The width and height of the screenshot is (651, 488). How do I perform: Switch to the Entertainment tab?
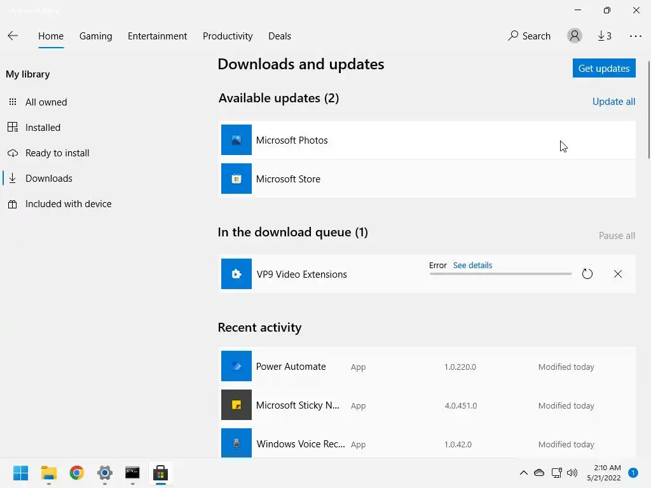coord(158,36)
